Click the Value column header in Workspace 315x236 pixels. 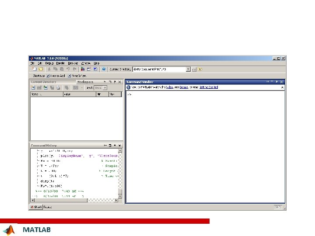point(80,94)
